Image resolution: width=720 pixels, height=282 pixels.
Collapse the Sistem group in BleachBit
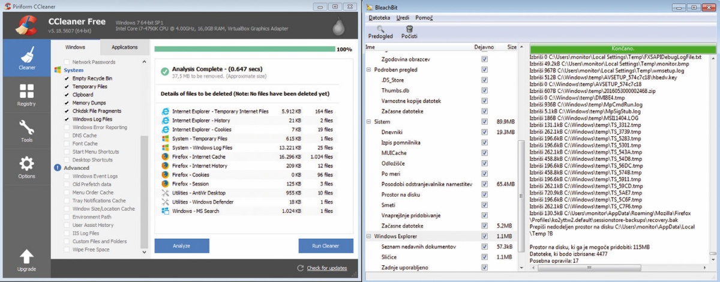click(368, 122)
